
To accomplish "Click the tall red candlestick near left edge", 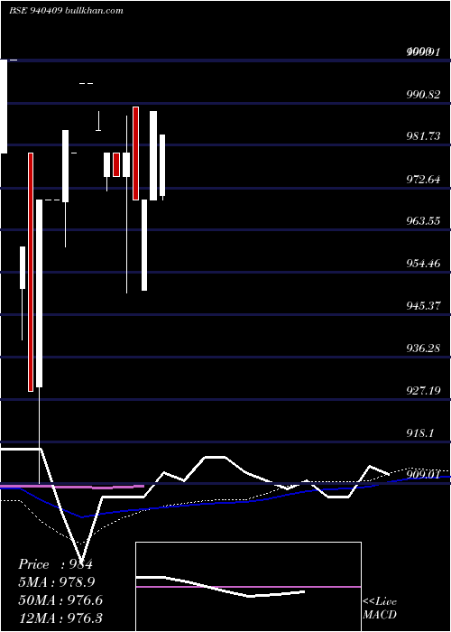I will tap(30, 272).
